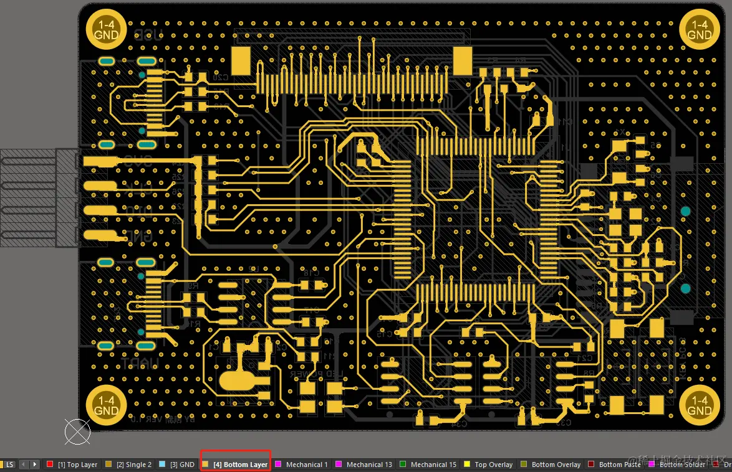The height and width of the screenshot is (472, 732).
Task: Select the right square connector mounting pad at top
Action: (463, 60)
